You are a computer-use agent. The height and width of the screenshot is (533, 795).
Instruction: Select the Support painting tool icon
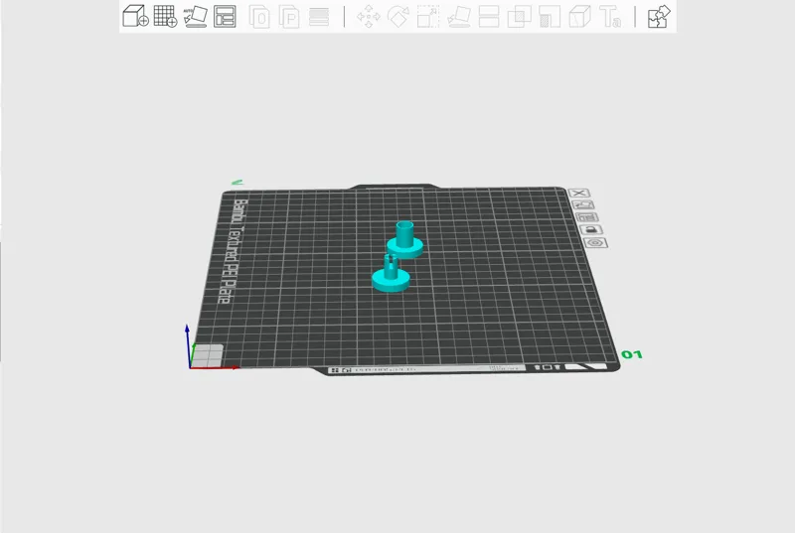pyautogui.click(x=550, y=17)
